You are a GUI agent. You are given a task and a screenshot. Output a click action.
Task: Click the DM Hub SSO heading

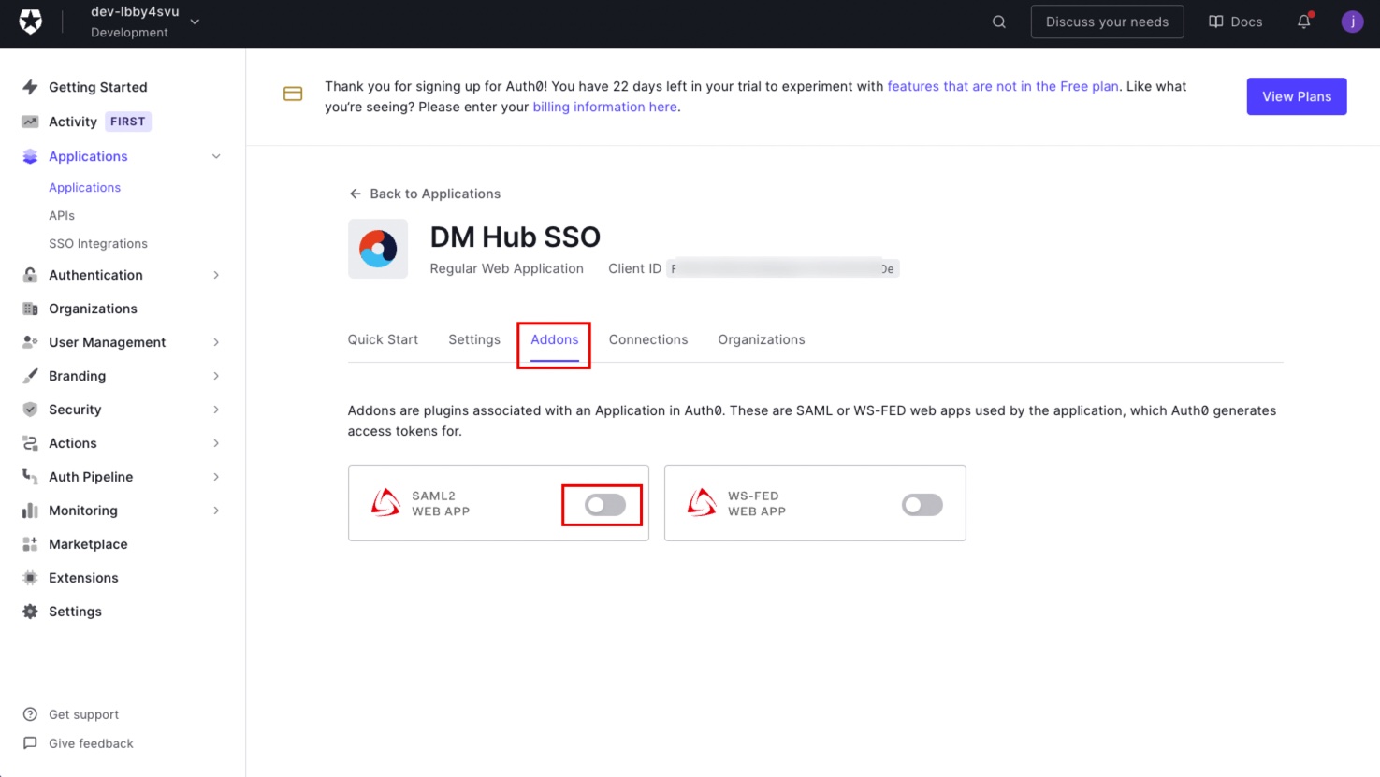[515, 237]
